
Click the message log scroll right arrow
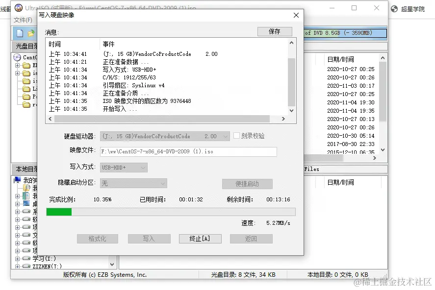(283, 119)
